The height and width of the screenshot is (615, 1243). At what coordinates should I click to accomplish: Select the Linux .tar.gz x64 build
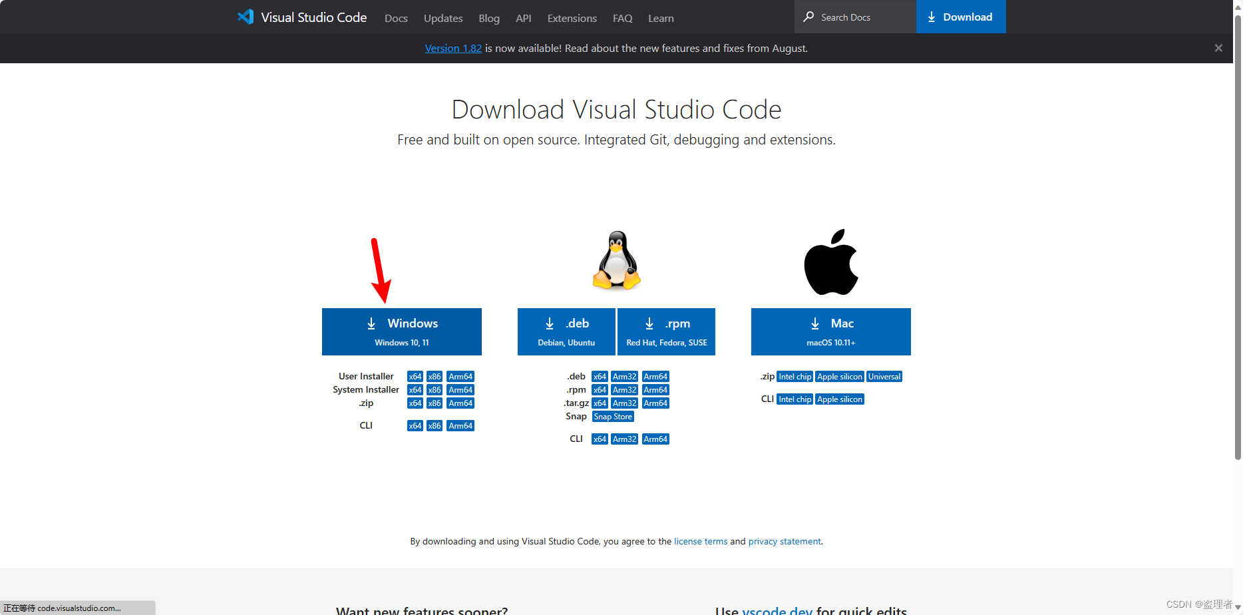(x=600, y=403)
